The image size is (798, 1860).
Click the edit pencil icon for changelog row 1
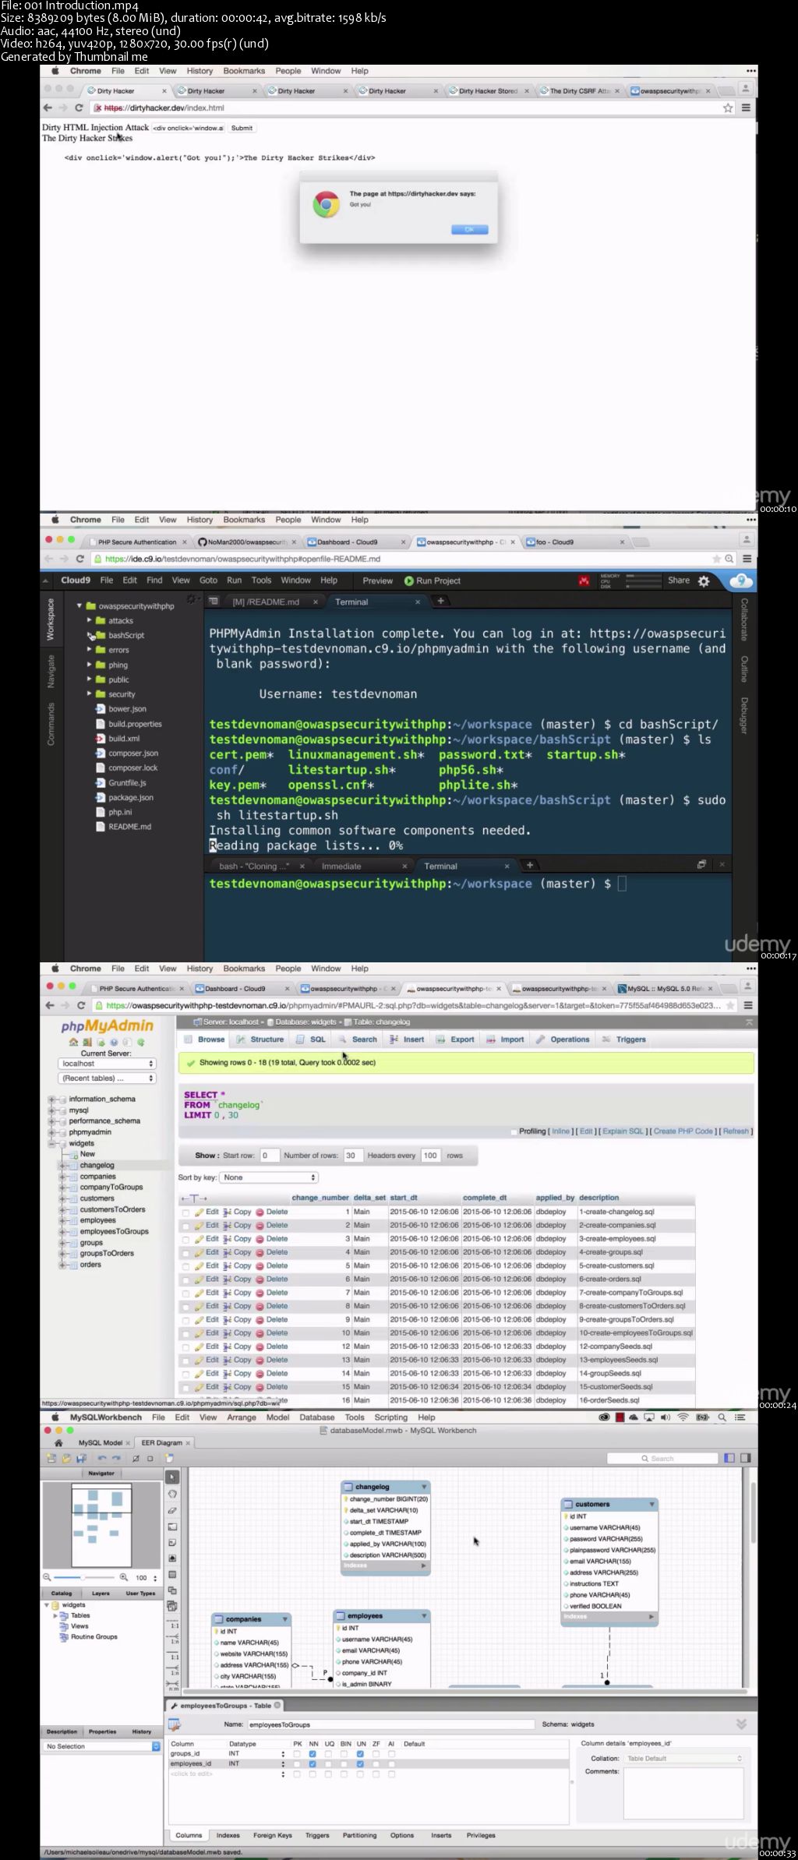click(x=199, y=1212)
